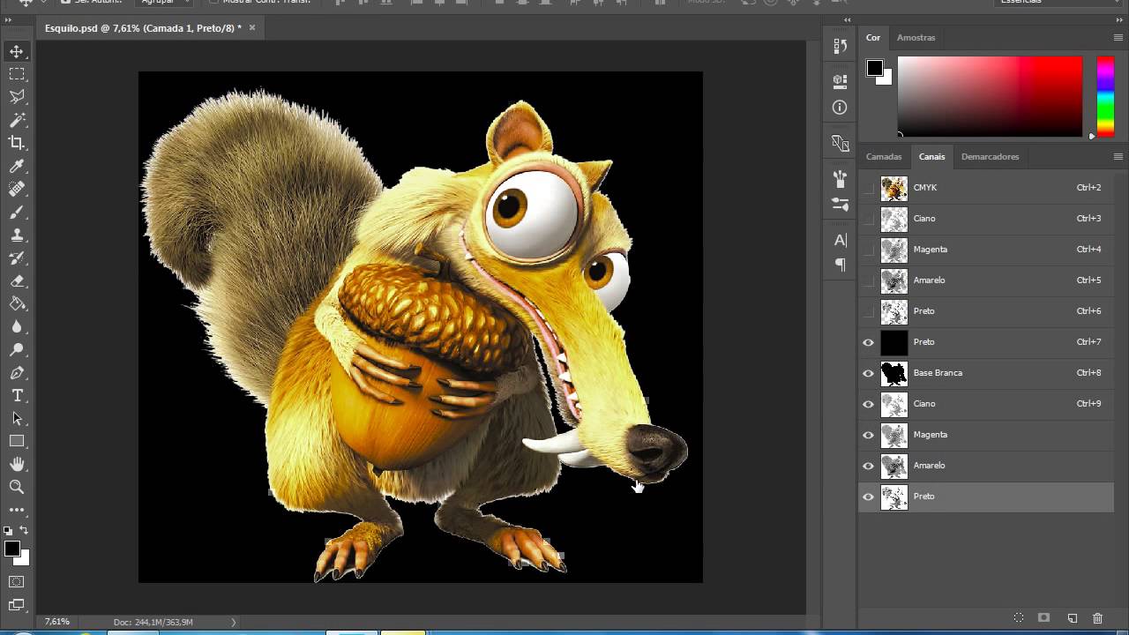1129x635 pixels.
Task: Select the Dodge tool
Action: 17,349
